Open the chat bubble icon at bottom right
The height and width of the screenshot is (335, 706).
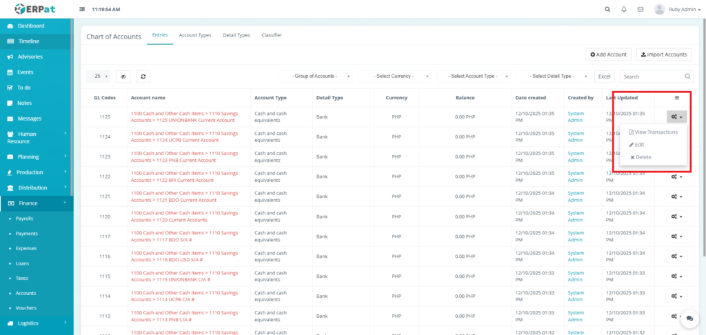[688, 320]
